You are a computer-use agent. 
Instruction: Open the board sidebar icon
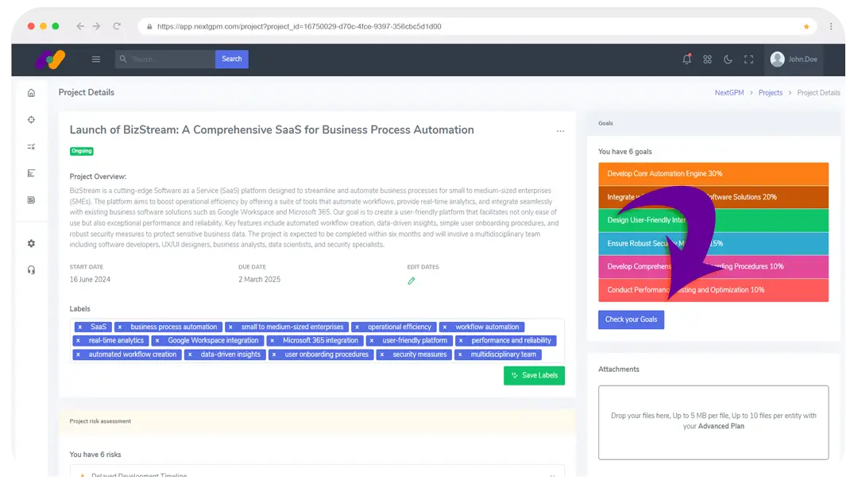pos(31,200)
